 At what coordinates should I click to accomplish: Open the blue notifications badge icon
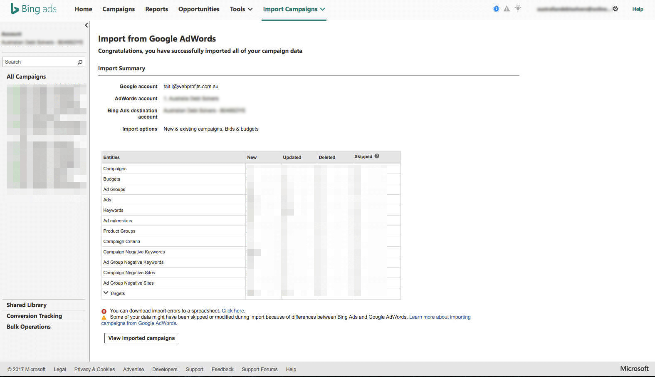pos(496,9)
